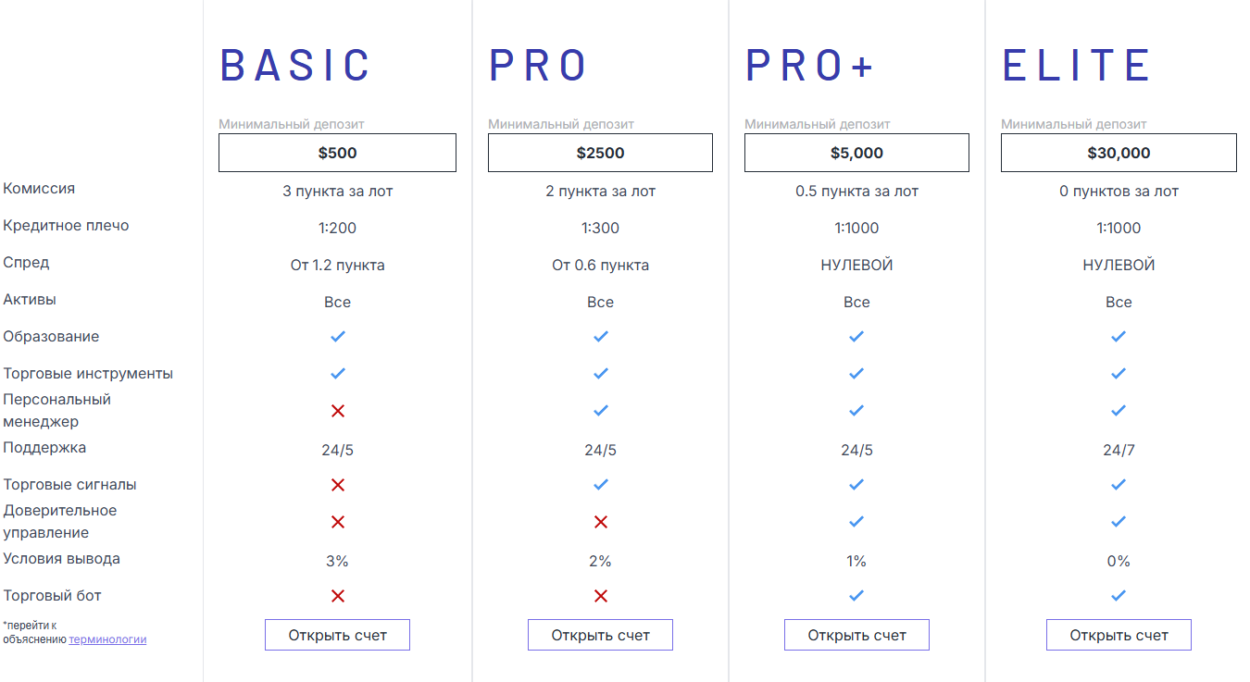Click Pro plan's trading signals checkmark
This screenshot has width=1250, height=682.
601,485
